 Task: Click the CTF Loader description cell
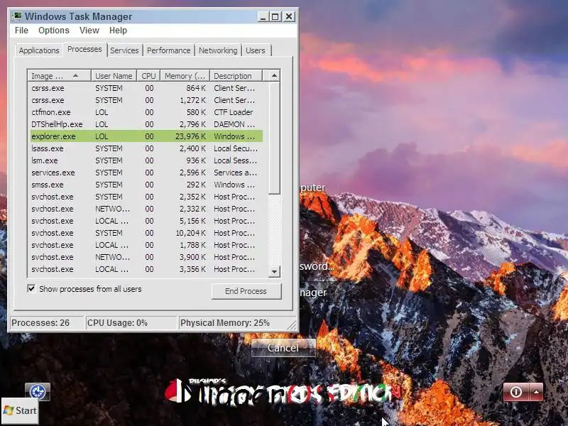(x=234, y=112)
